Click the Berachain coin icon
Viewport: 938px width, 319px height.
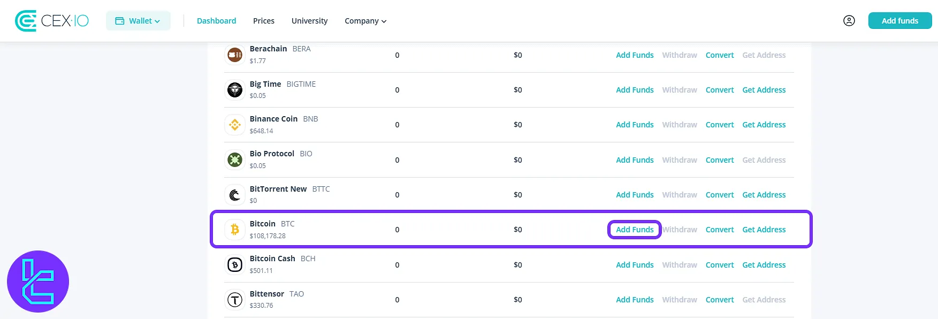tap(235, 55)
